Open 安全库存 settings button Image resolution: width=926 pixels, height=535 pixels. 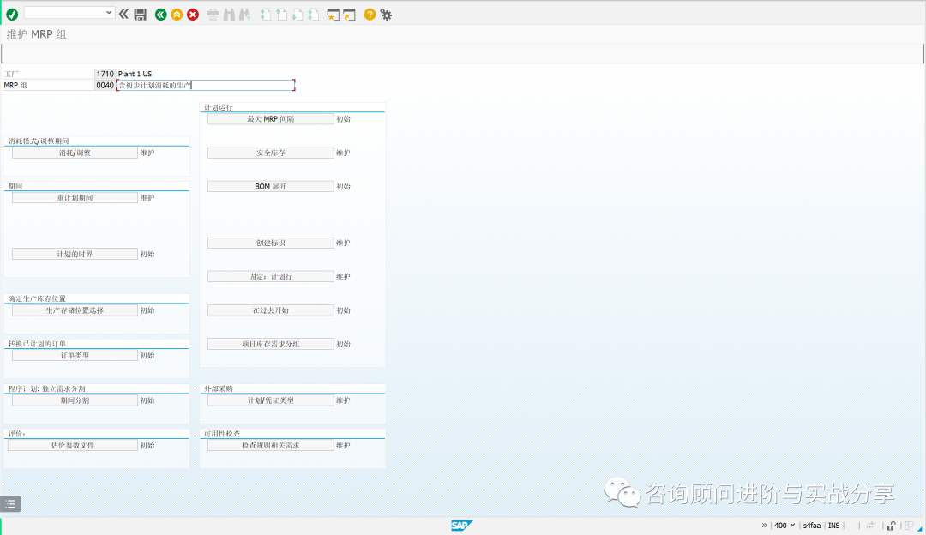tap(270, 152)
